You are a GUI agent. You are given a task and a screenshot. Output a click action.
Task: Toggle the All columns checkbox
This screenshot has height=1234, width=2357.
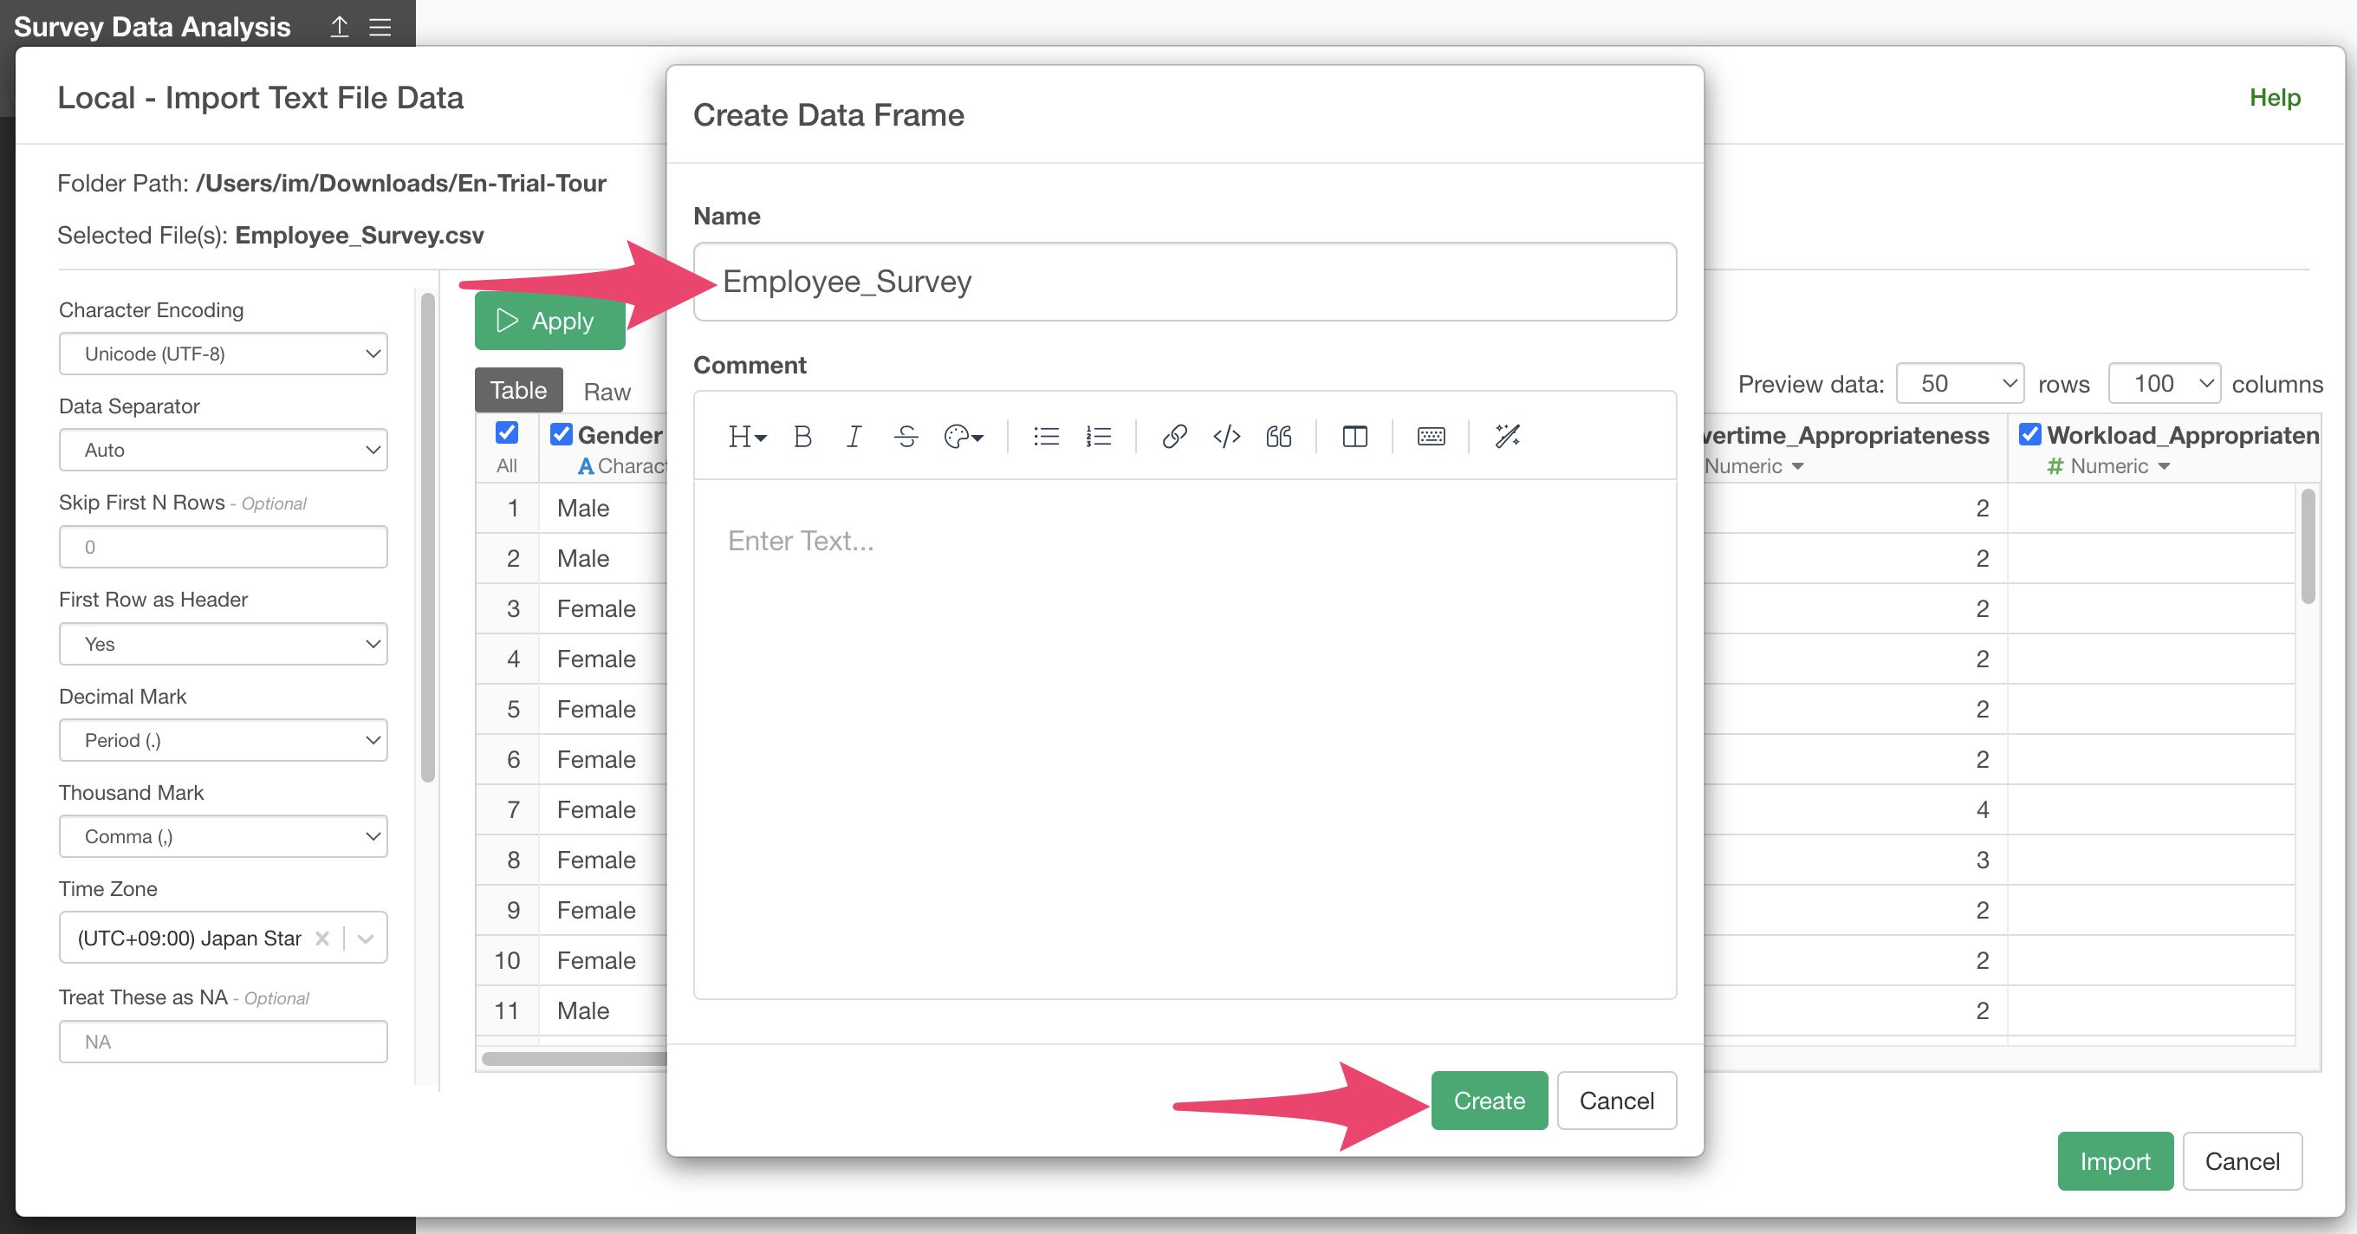point(506,432)
